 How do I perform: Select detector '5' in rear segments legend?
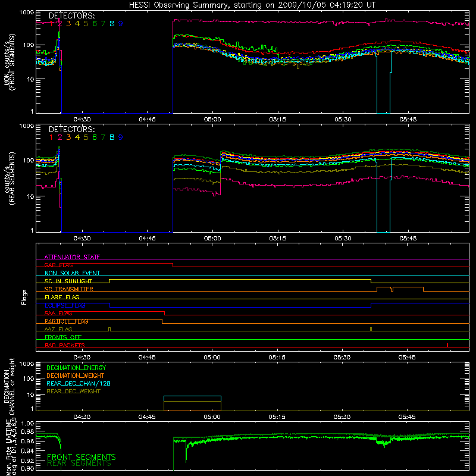pos(86,137)
